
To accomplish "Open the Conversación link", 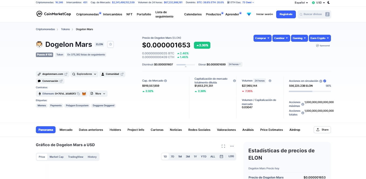I will coord(50,81).
